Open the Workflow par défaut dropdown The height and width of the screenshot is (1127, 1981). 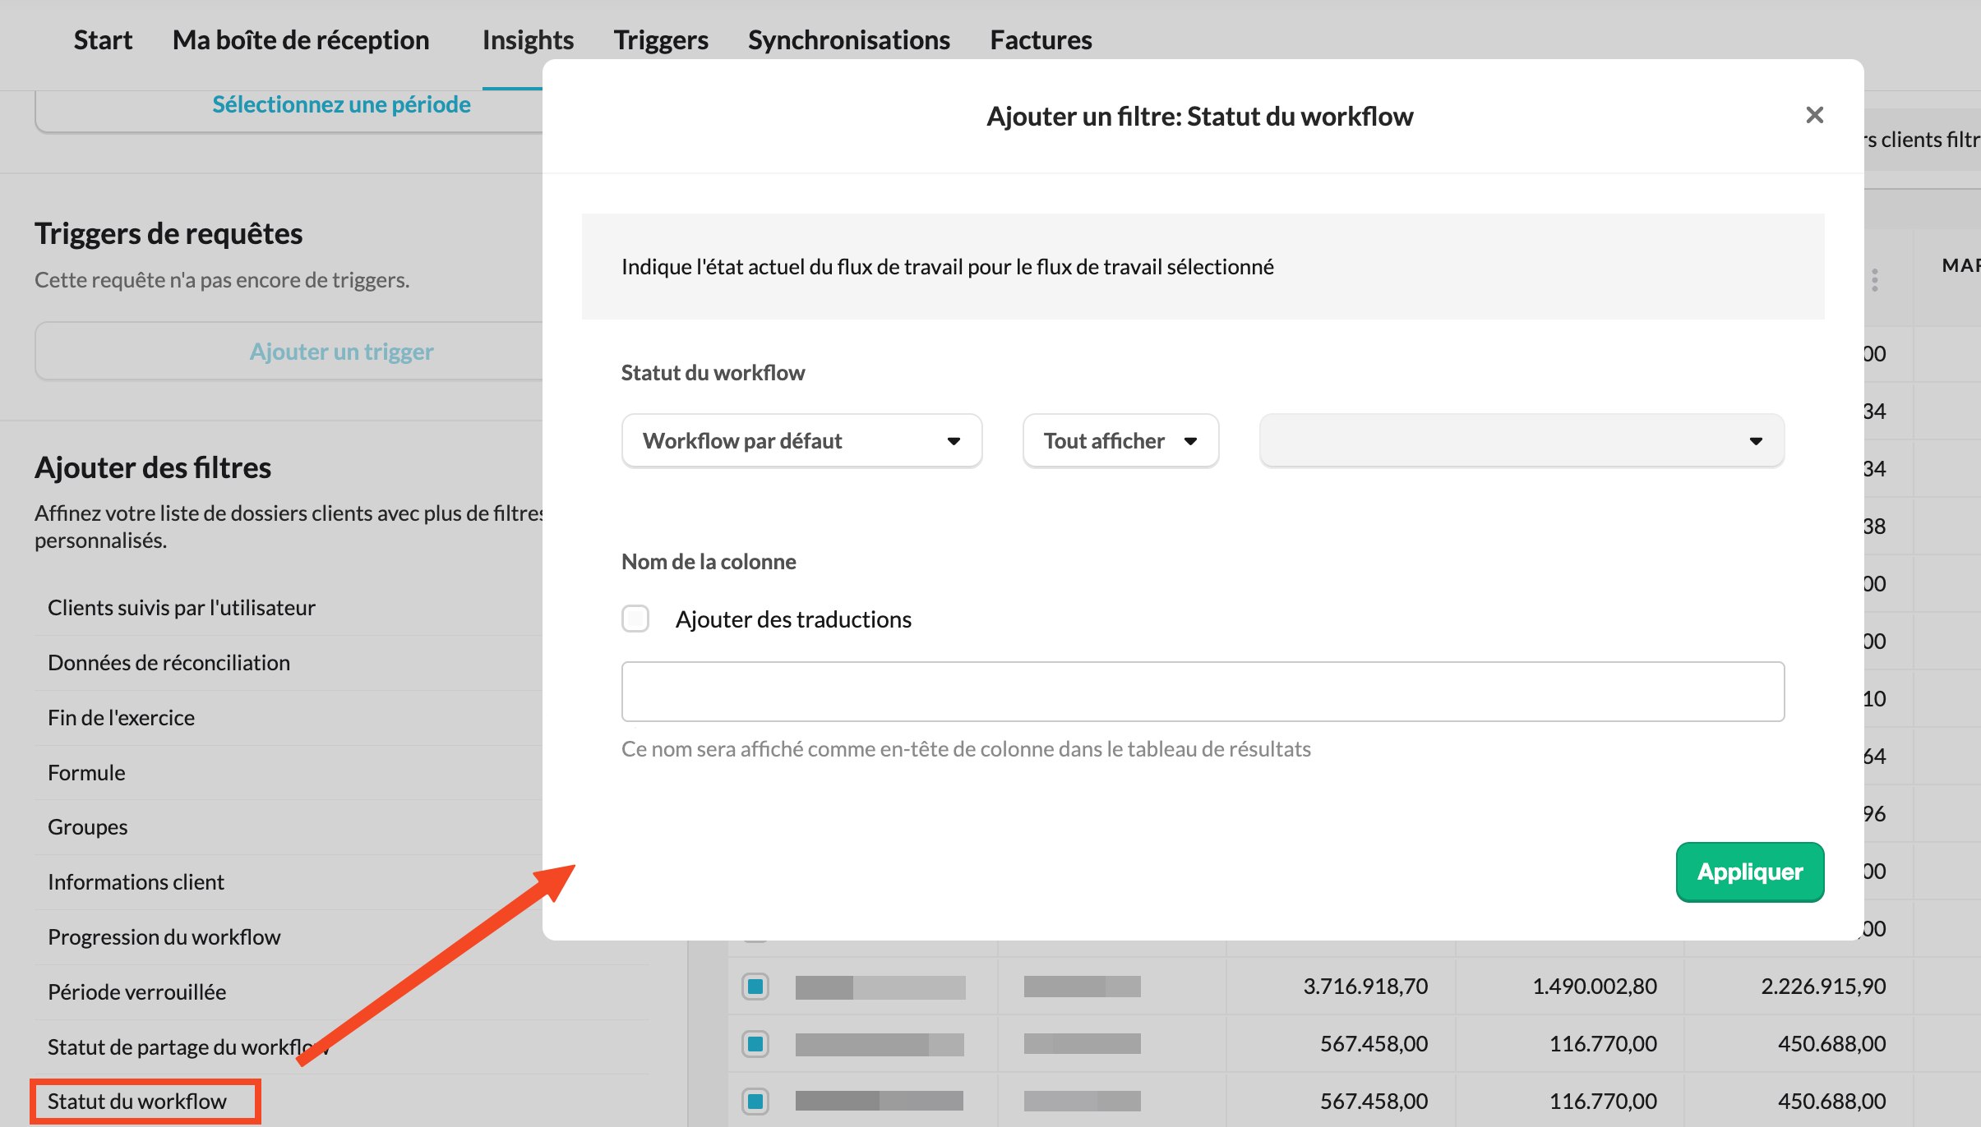click(x=801, y=441)
